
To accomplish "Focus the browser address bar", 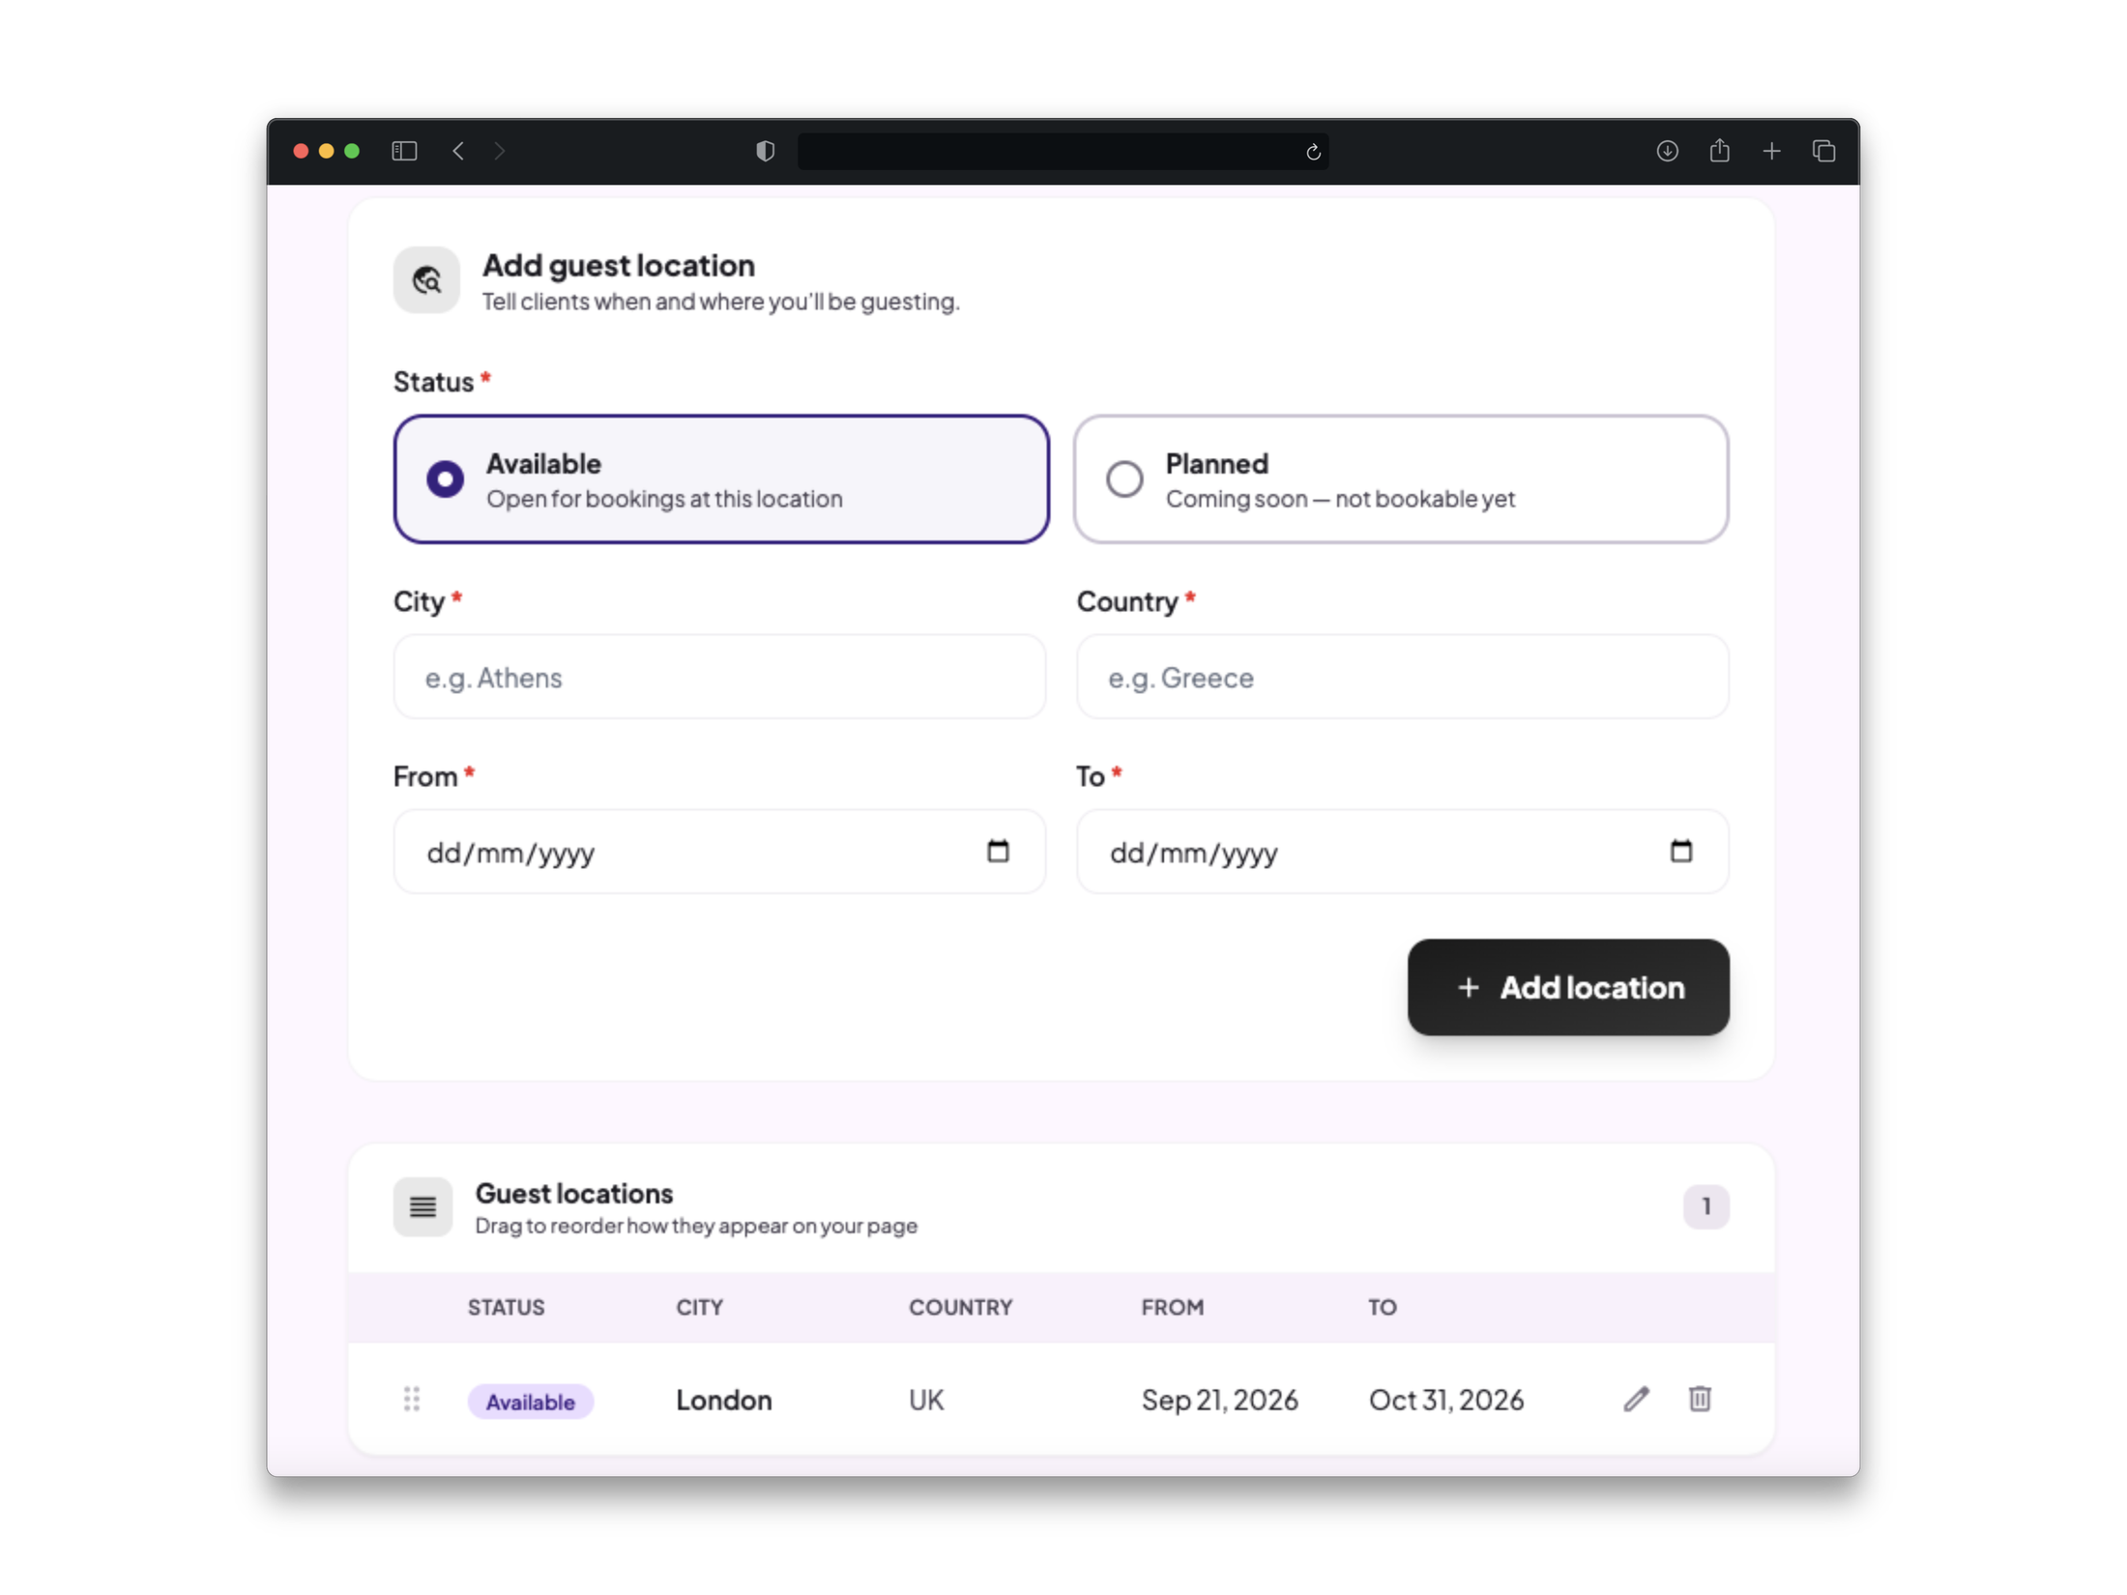I will (x=1063, y=152).
